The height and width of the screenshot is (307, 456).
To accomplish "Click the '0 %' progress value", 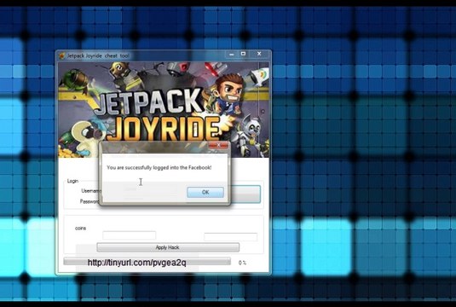I will (x=242, y=263).
